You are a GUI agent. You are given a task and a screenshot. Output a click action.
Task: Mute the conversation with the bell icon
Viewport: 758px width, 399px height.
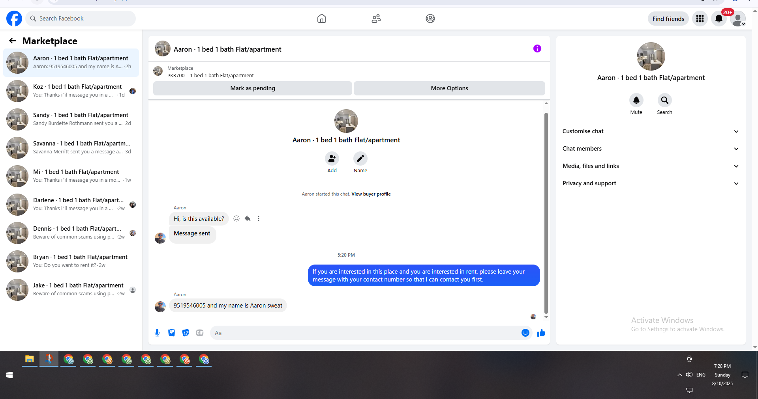coord(636,100)
